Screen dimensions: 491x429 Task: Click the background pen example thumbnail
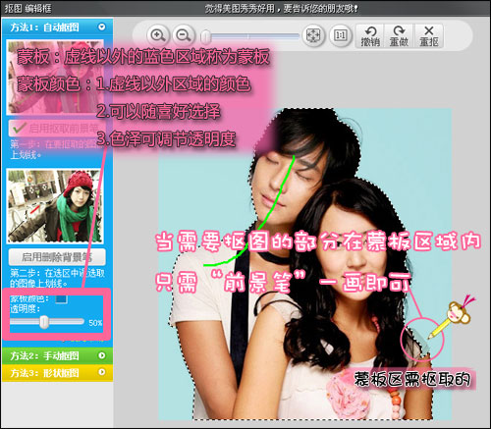tap(54, 206)
